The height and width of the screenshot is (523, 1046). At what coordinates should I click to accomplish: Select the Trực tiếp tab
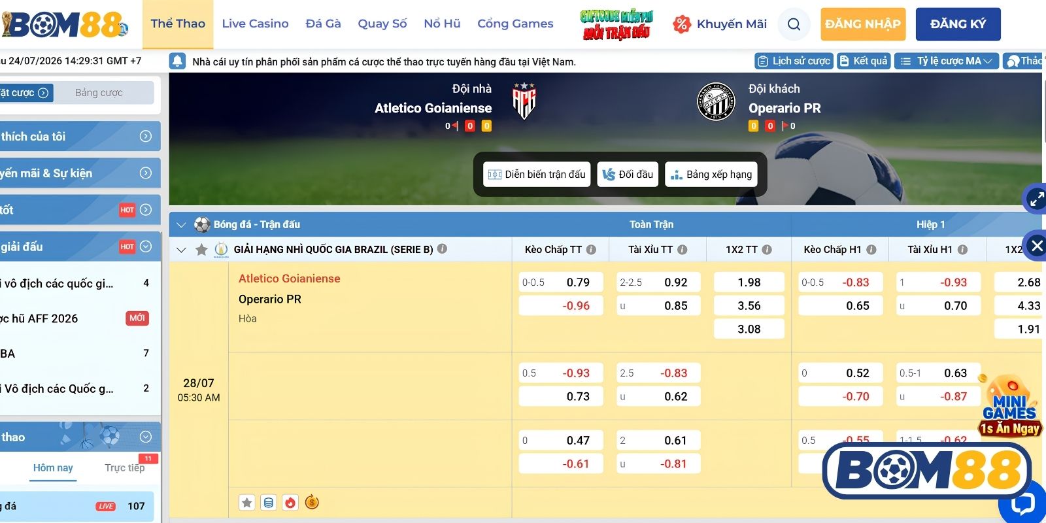[x=125, y=467]
